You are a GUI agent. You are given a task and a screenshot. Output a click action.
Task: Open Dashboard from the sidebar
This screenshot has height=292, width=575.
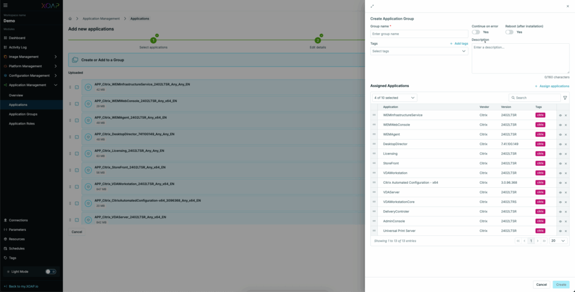[x=17, y=38]
